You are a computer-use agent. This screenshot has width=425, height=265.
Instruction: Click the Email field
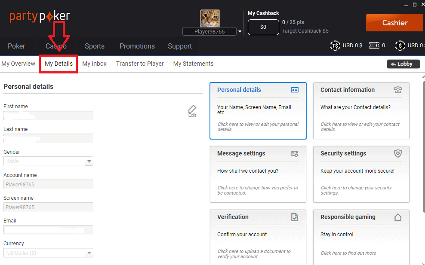pyautogui.click(x=48, y=230)
